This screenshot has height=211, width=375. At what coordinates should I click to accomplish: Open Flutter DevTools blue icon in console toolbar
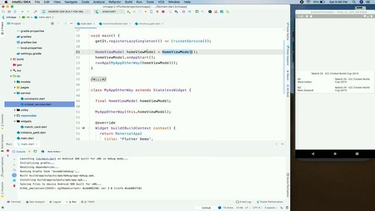coord(43,152)
